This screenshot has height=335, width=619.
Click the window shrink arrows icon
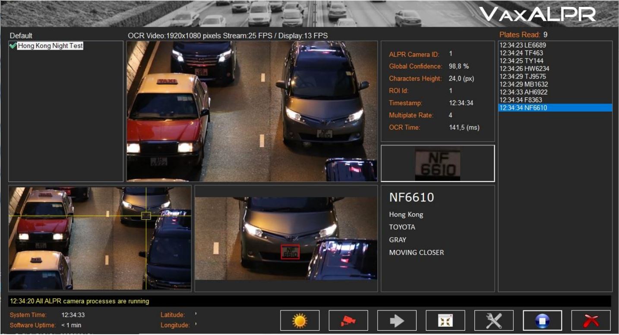click(445, 320)
